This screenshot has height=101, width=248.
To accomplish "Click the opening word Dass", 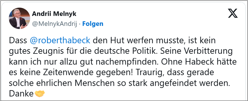I will pyautogui.click(x=18, y=41).
